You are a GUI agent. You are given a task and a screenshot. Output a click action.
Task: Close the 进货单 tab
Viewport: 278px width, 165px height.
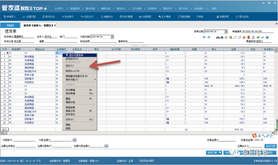coord(55,25)
